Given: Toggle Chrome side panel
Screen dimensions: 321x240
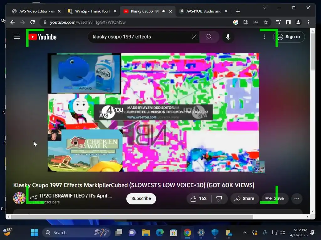Looking at the screenshot, I should click(288, 22).
